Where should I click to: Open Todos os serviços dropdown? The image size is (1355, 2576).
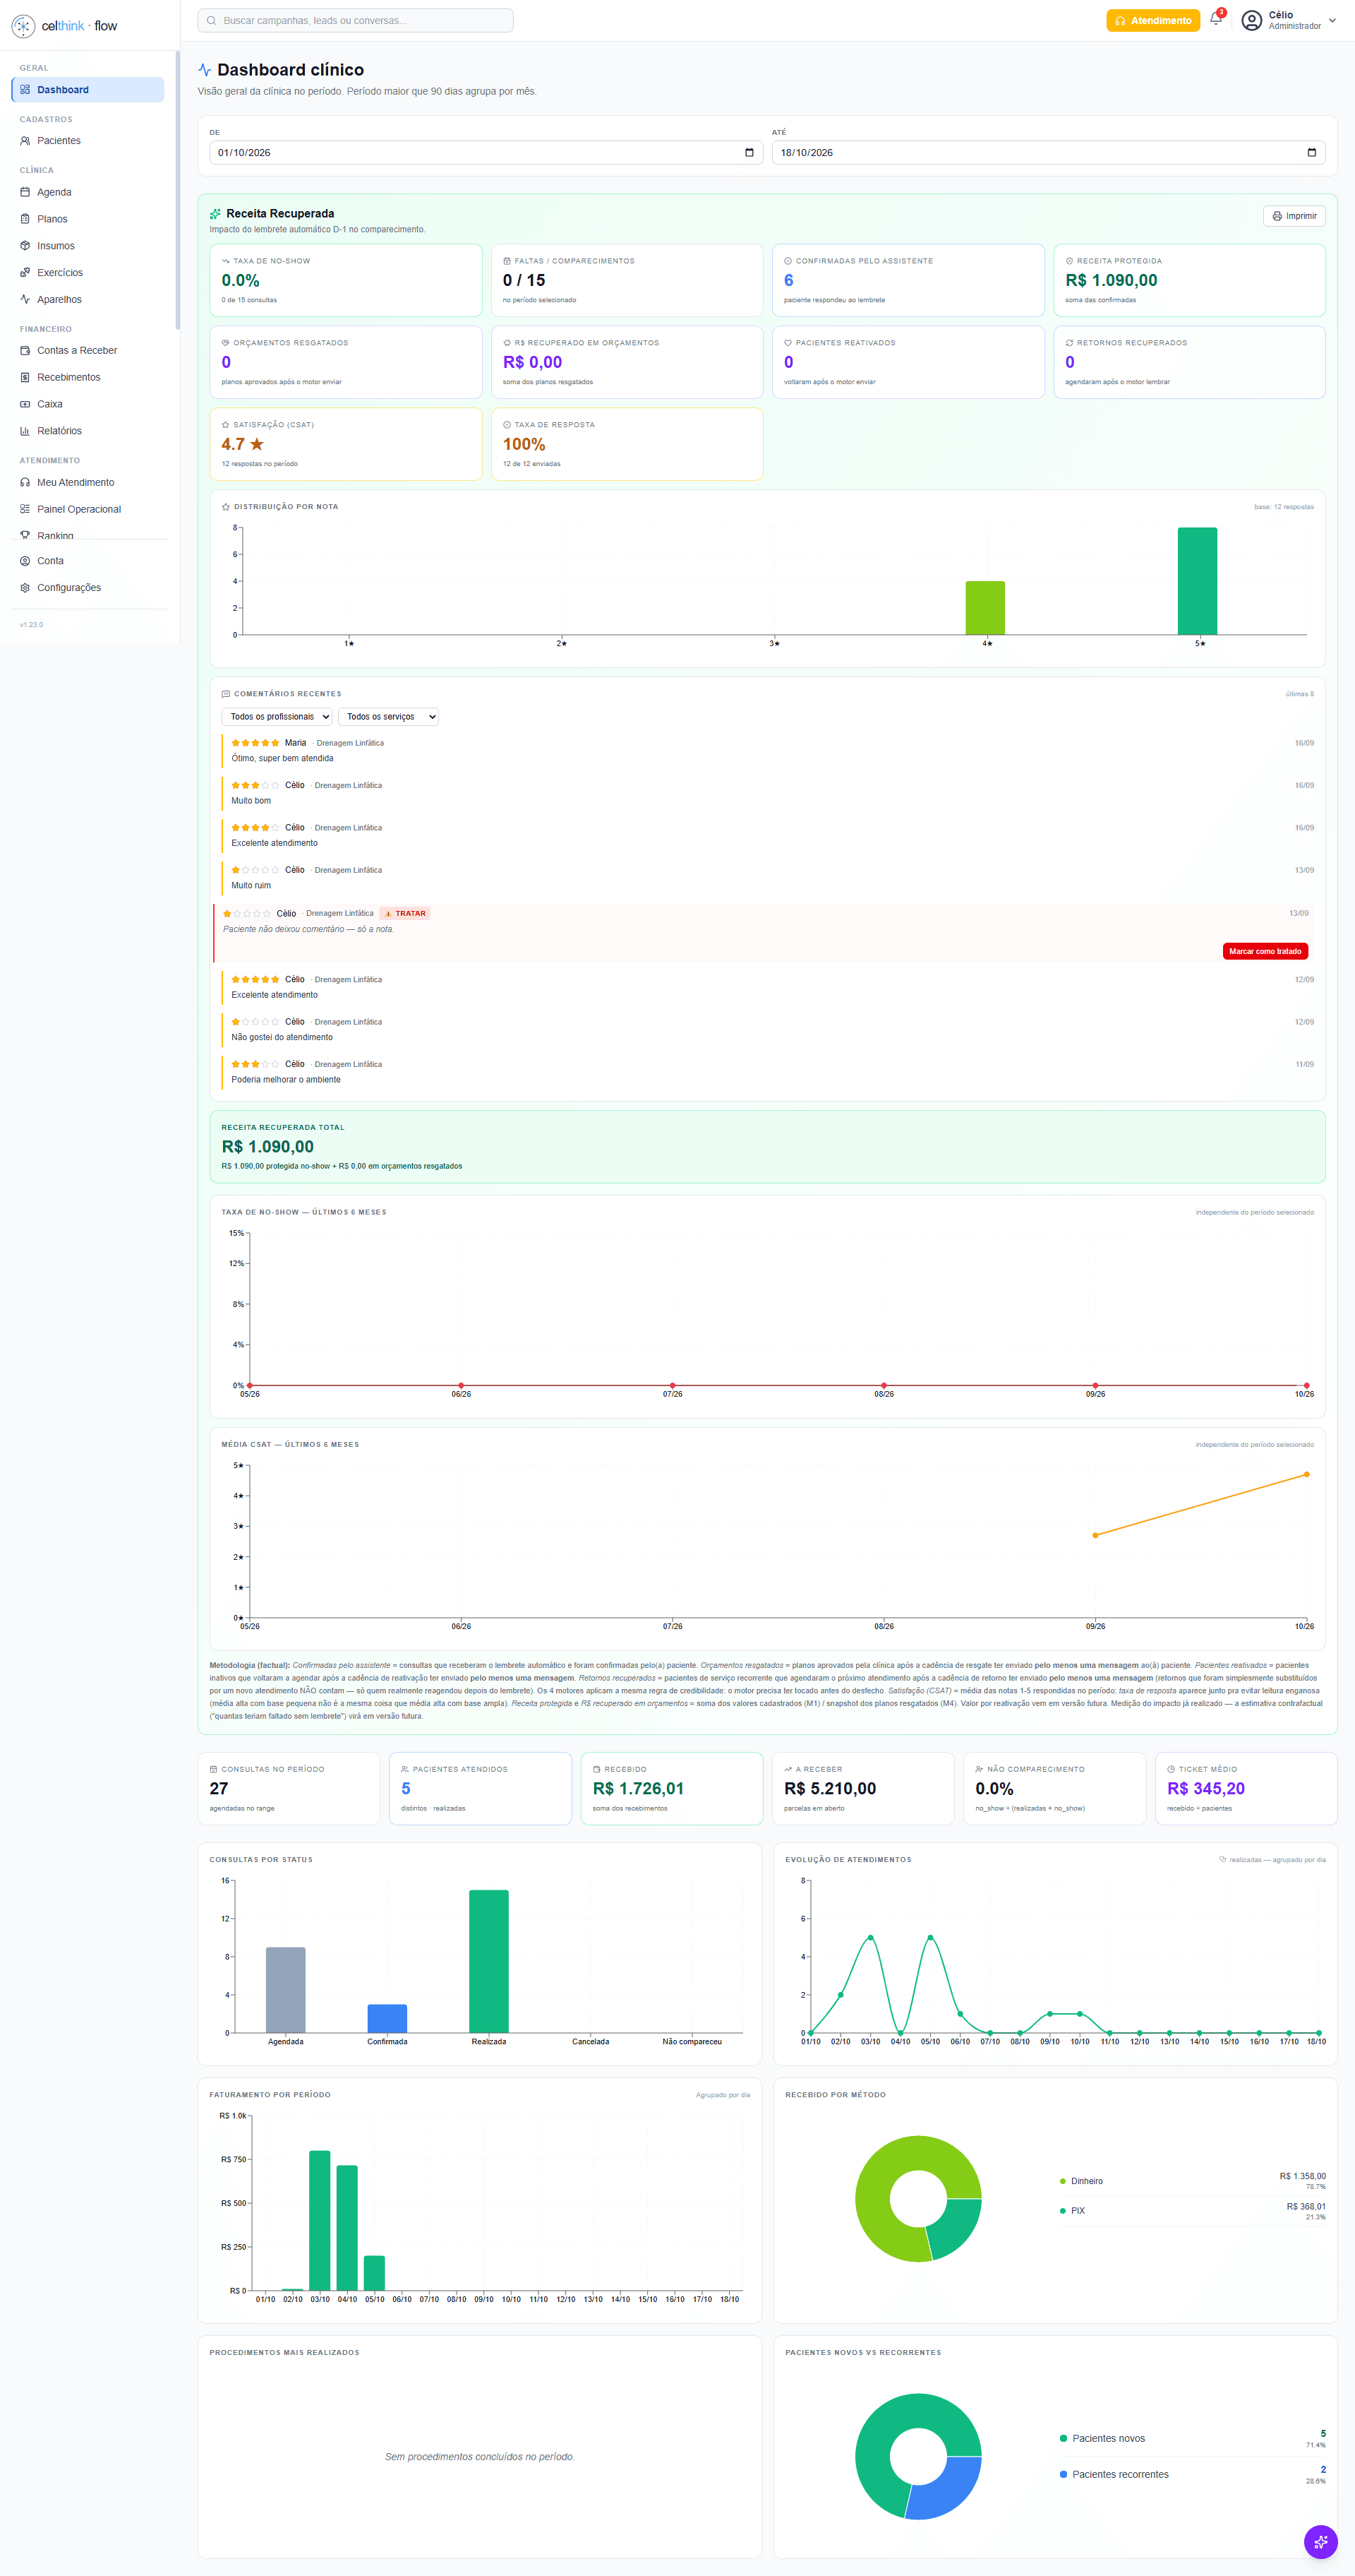click(x=389, y=716)
